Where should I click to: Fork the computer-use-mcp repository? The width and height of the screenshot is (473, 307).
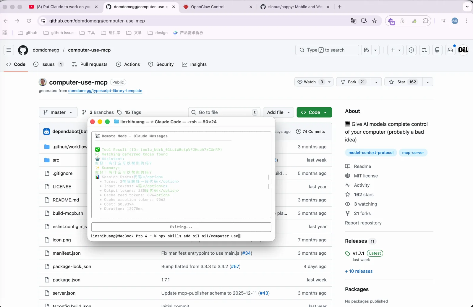[x=354, y=82]
